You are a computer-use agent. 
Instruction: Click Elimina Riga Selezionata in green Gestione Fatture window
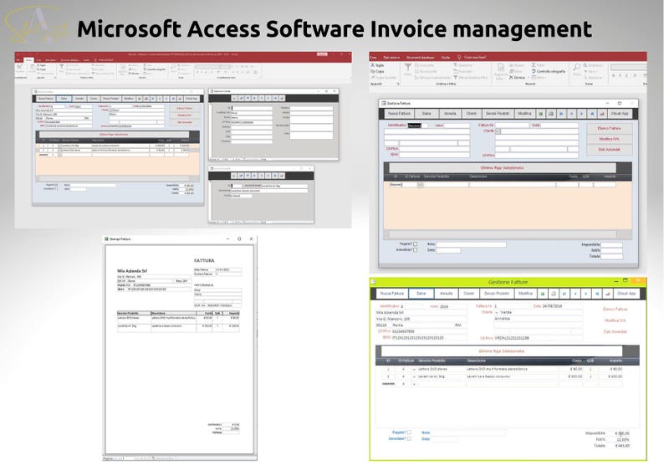(502, 351)
